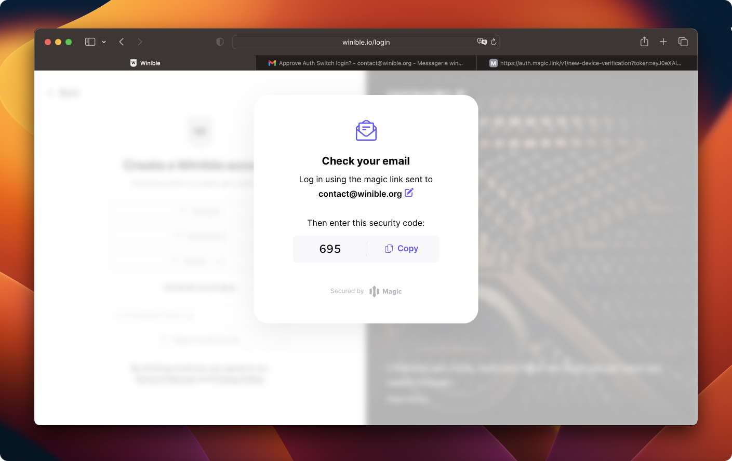
Task: Click the winible.io/login address bar
Action: pyautogui.click(x=366, y=42)
